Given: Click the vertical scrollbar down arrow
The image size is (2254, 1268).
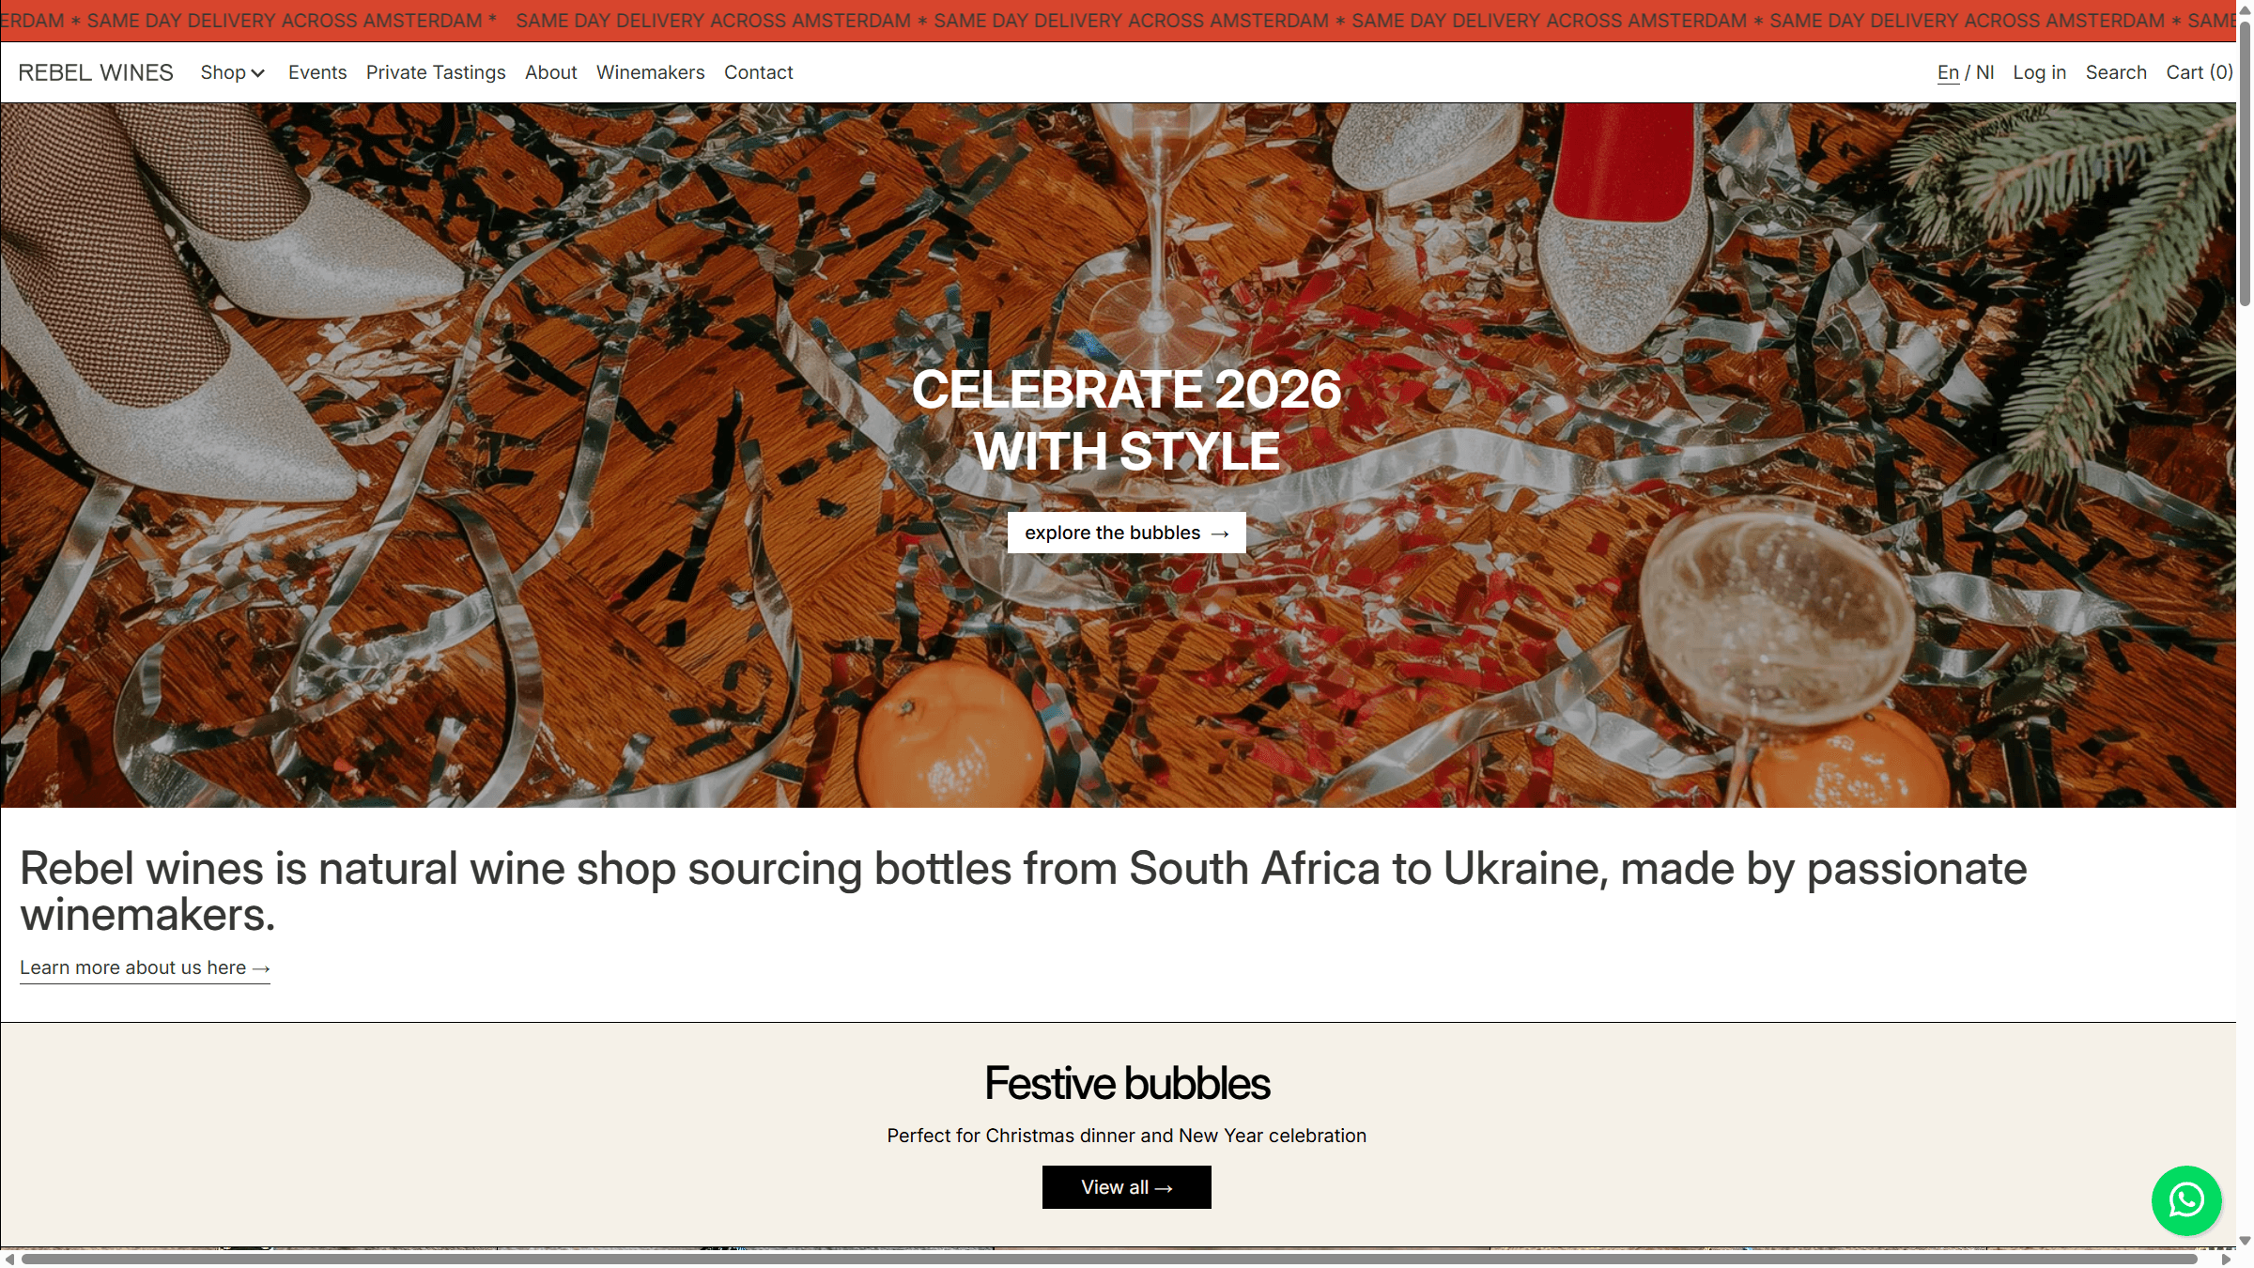Looking at the screenshot, I should [2245, 1241].
